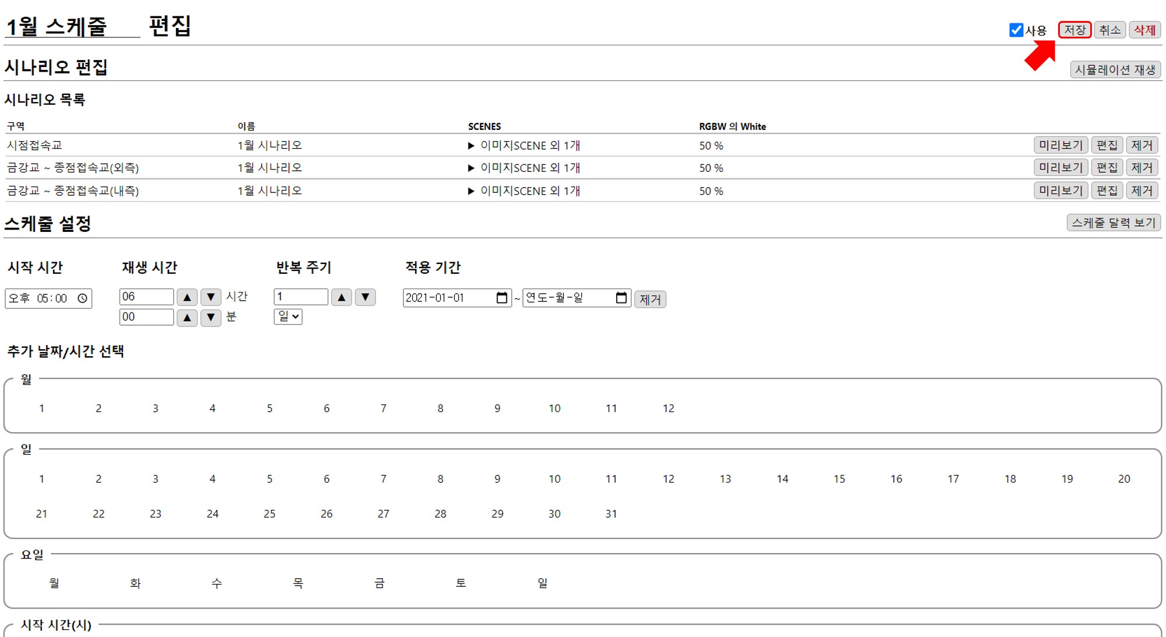The width and height of the screenshot is (1166, 637).
Task: Open calendar picker for start date 2021-01-01
Action: point(502,298)
